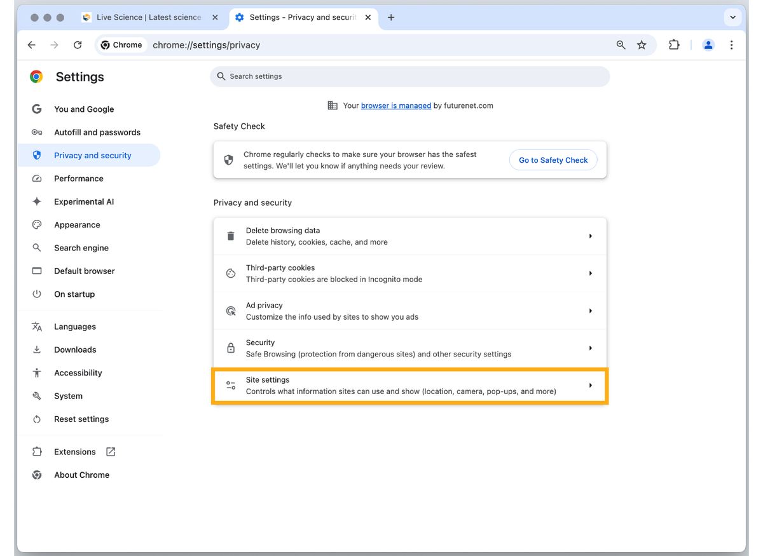Open the Extensions puzzle-piece icon
The image size is (763, 556).
[x=674, y=44]
